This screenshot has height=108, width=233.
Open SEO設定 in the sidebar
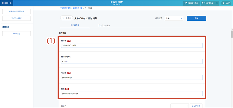point(16,33)
